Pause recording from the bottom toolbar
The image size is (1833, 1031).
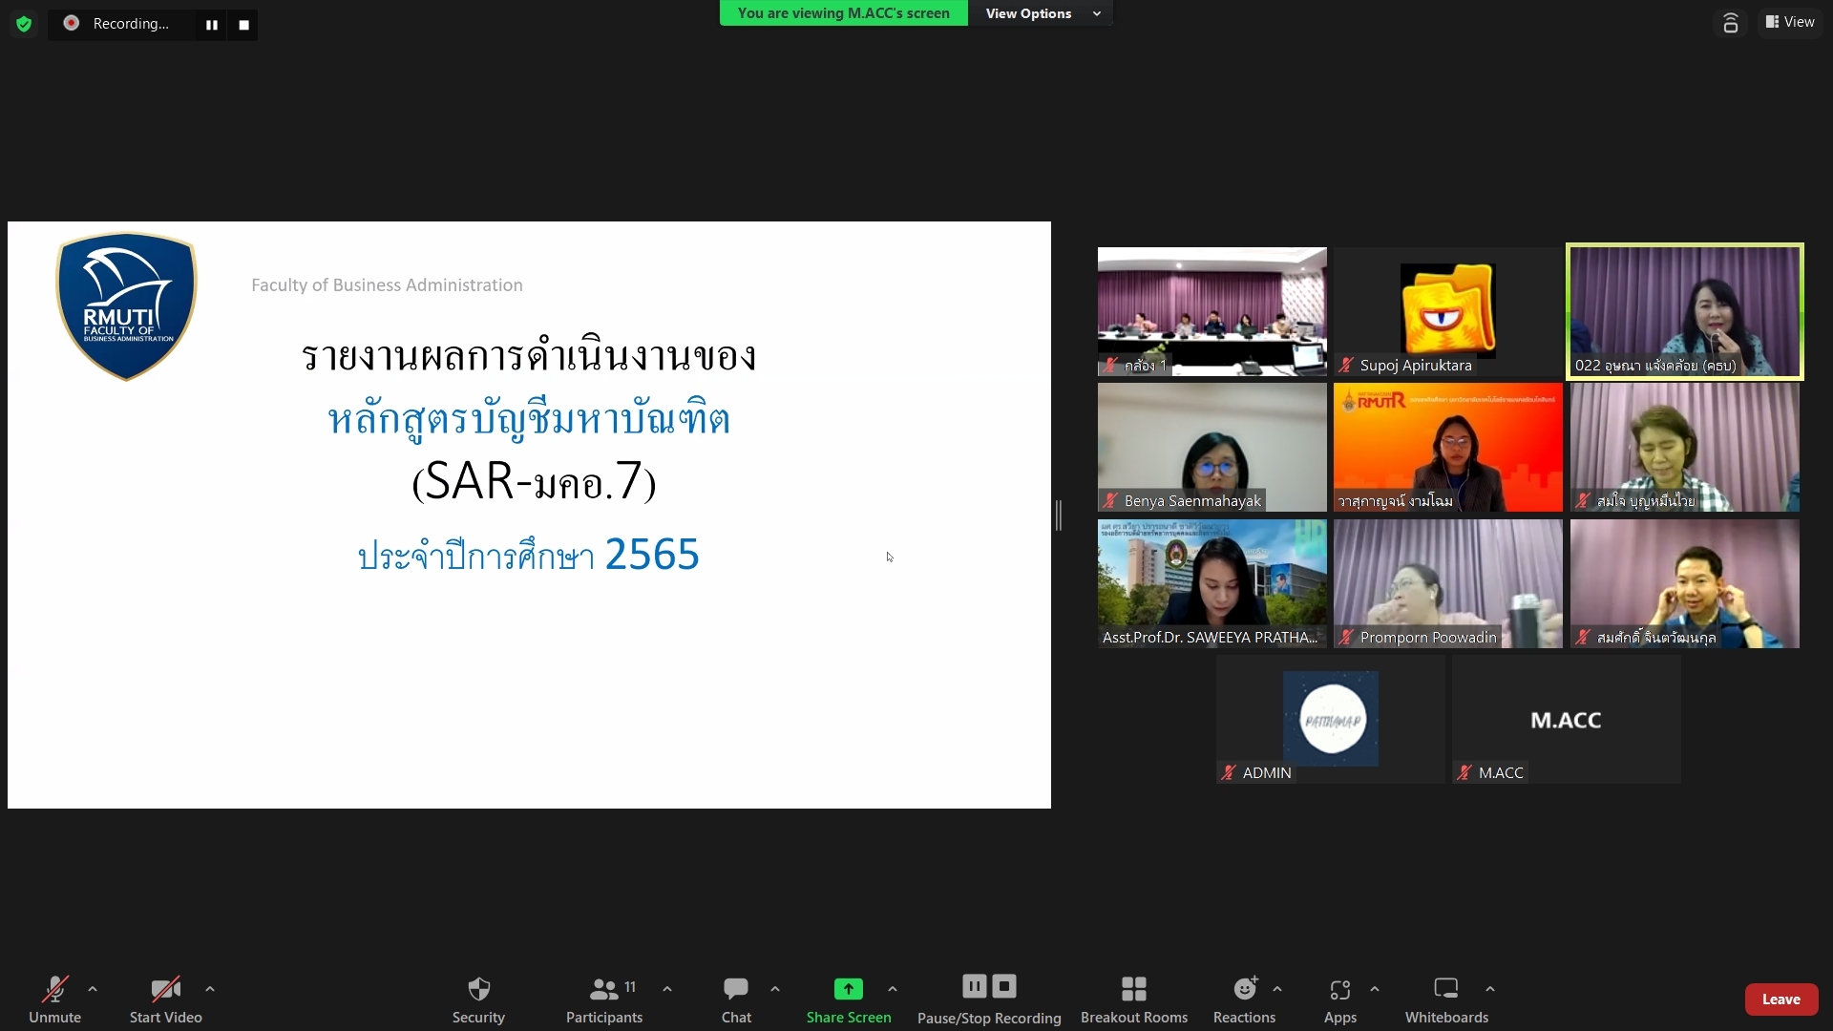click(x=974, y=986)
